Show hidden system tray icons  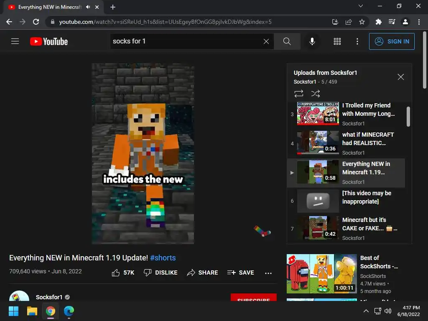pyautogui.click(x=366, y=311)
